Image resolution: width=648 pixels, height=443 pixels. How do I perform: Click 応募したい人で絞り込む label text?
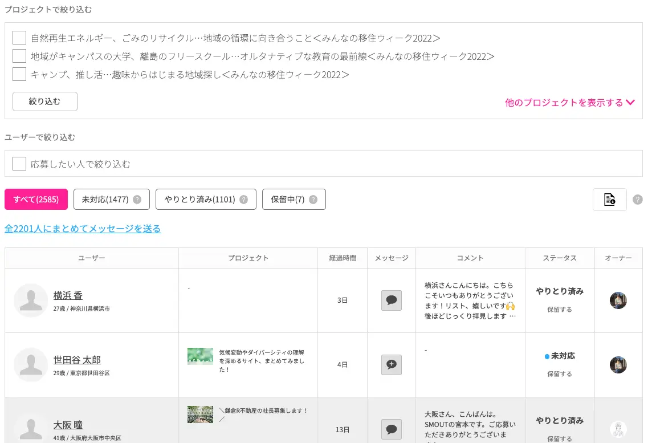[x=80, y=164]
